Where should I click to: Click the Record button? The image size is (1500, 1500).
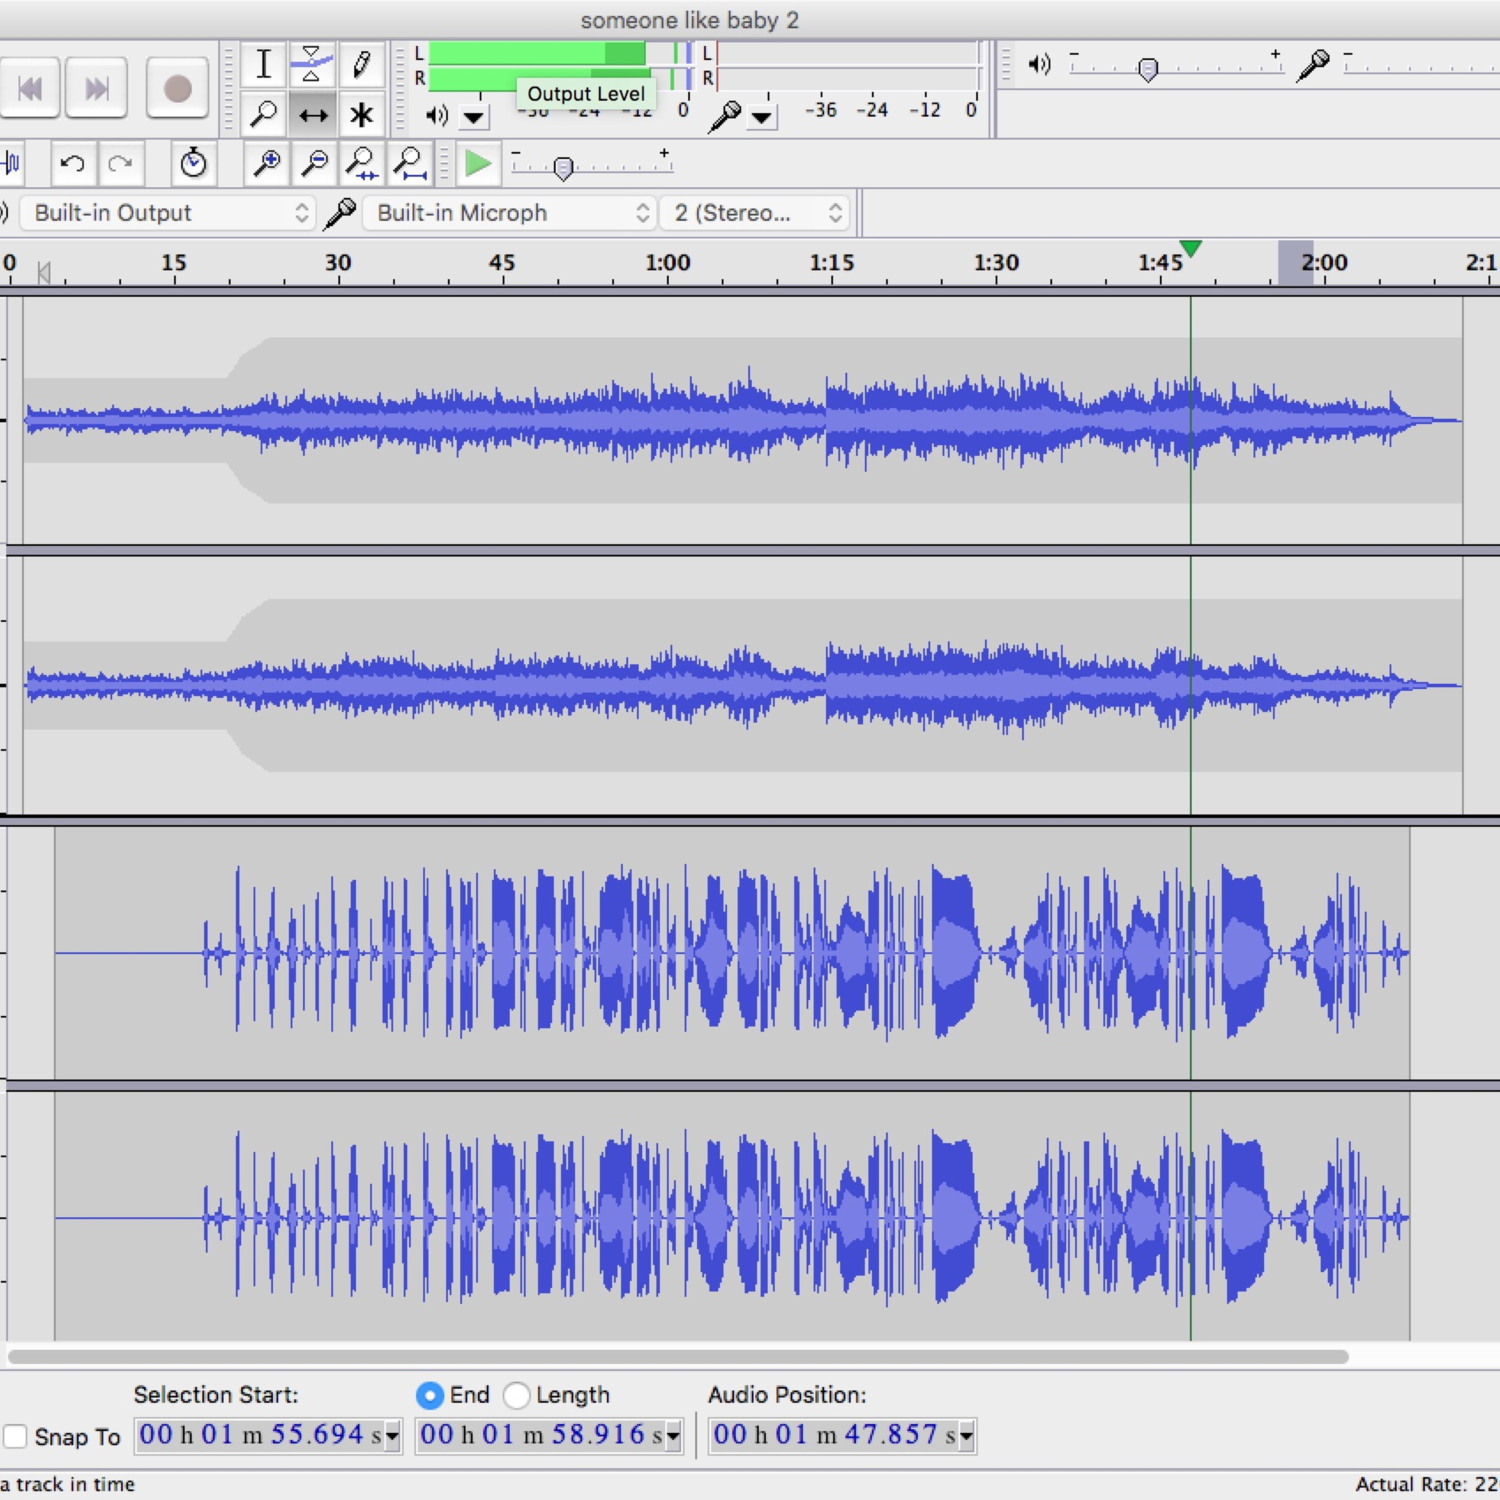click(x=177, y=87)
